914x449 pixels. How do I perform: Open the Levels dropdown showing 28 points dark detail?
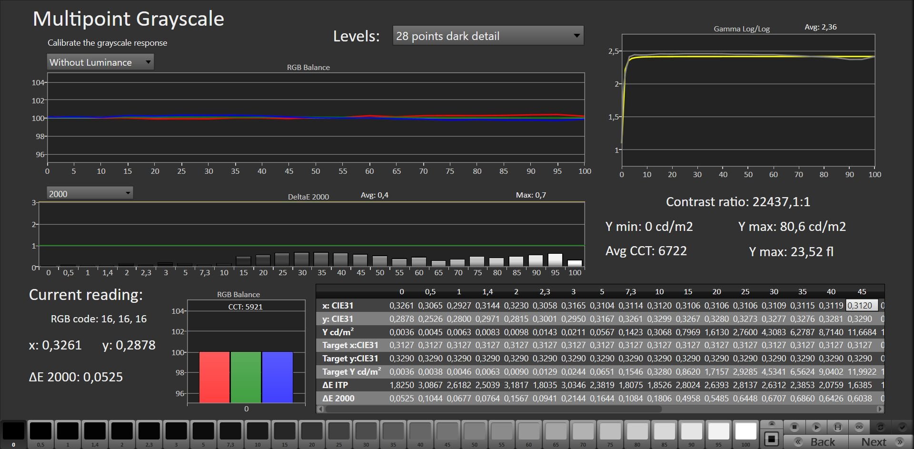tap(488, 36)
